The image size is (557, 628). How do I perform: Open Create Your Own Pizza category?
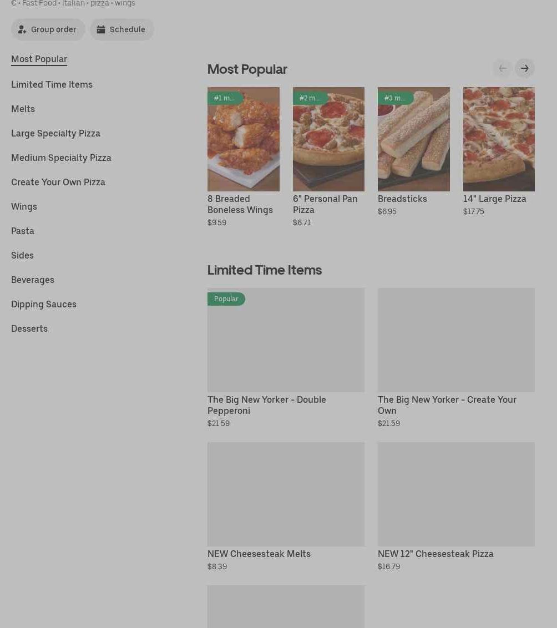pos(58,182)
